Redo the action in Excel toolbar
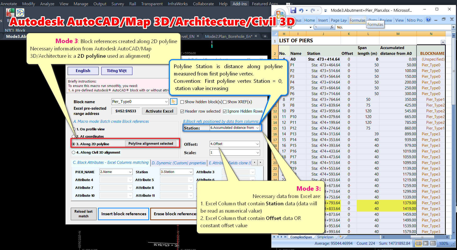This screenshot has height=250, width=457. pyautogui.click(x=313, y=10)
